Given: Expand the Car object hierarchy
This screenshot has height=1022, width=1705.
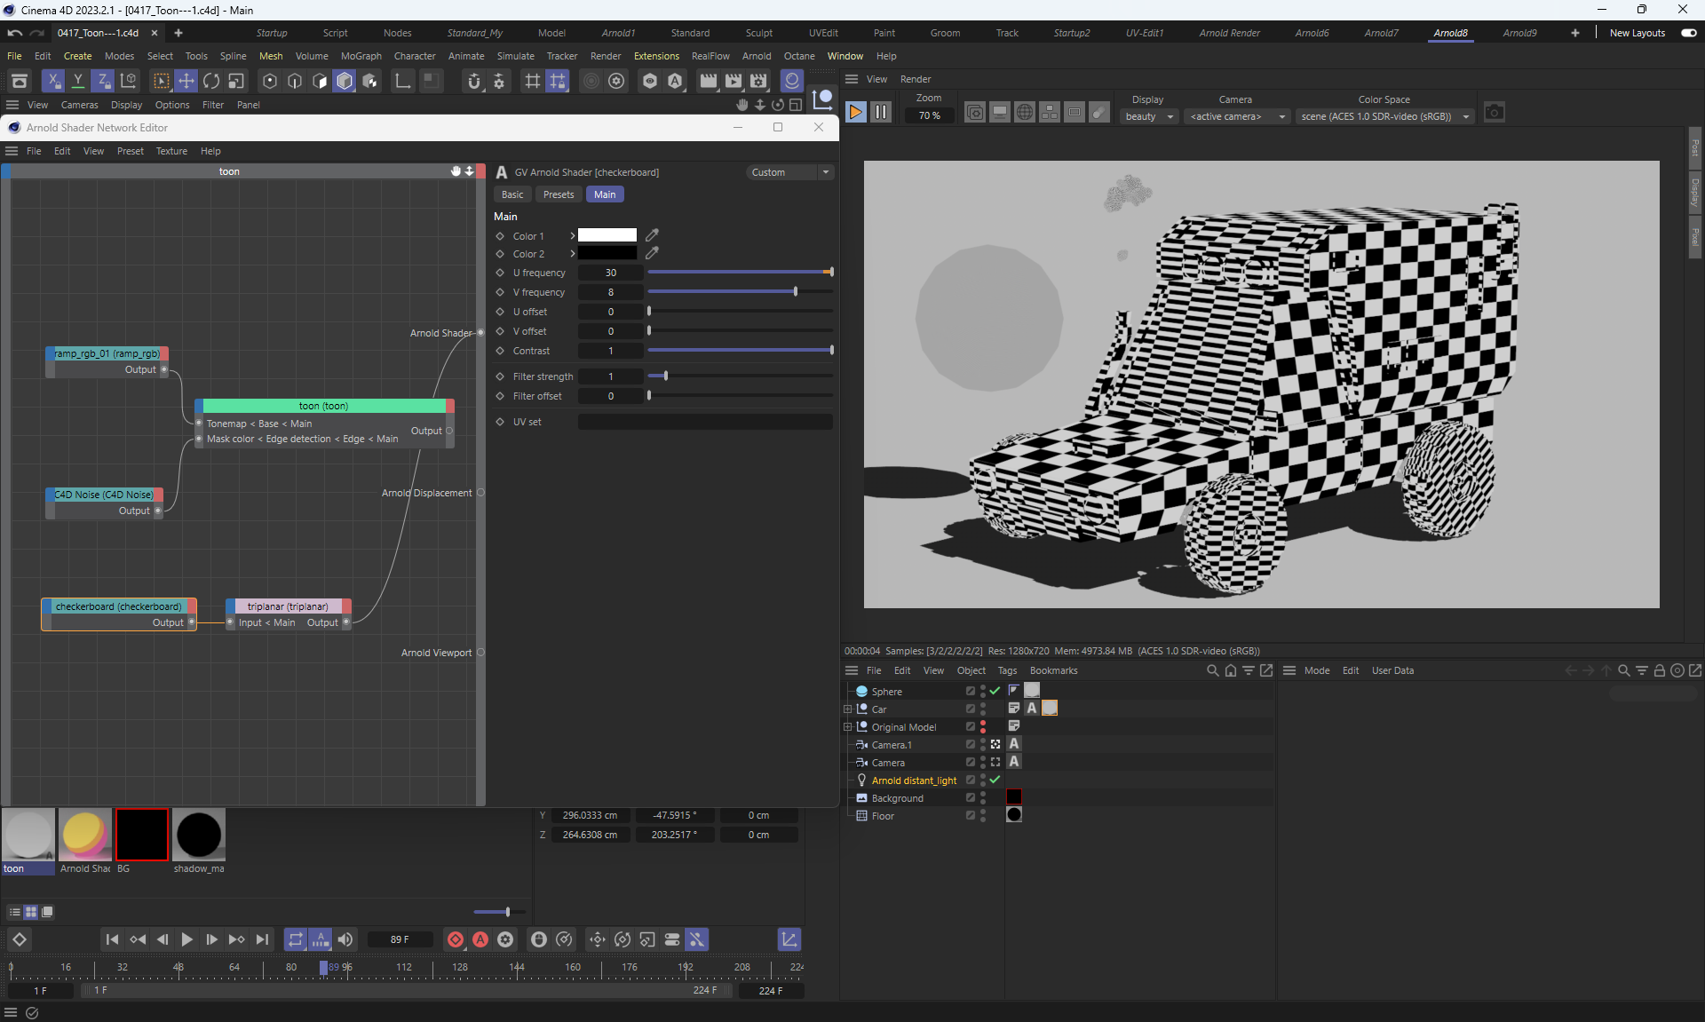Looking at the screenshot, I should pos(848,709).
